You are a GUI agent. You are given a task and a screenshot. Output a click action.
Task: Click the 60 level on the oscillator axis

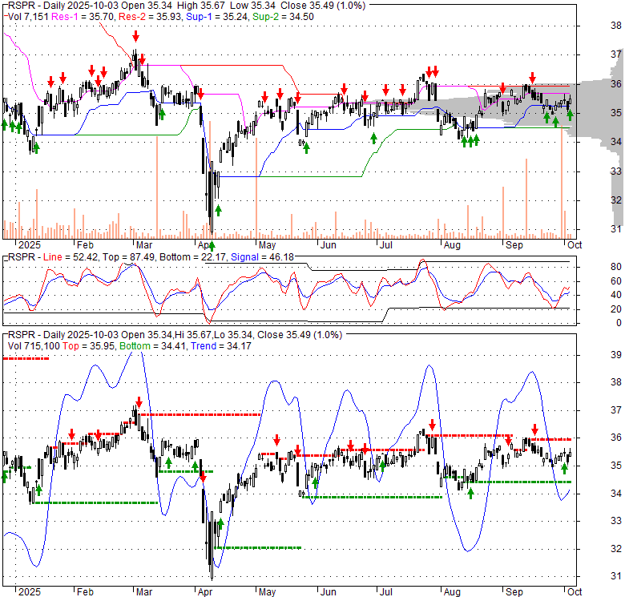click(616, 281)
